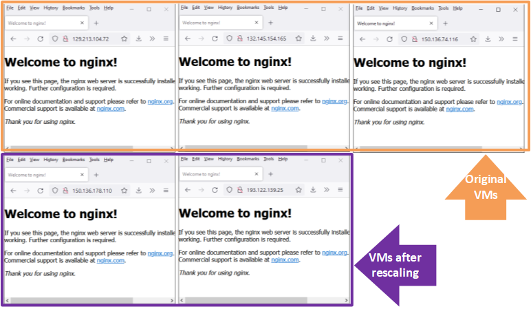Viewport: 531px width, 309px height.
Task: Open new tab in the 129.213.104.72 window
Action: [96, 23]
